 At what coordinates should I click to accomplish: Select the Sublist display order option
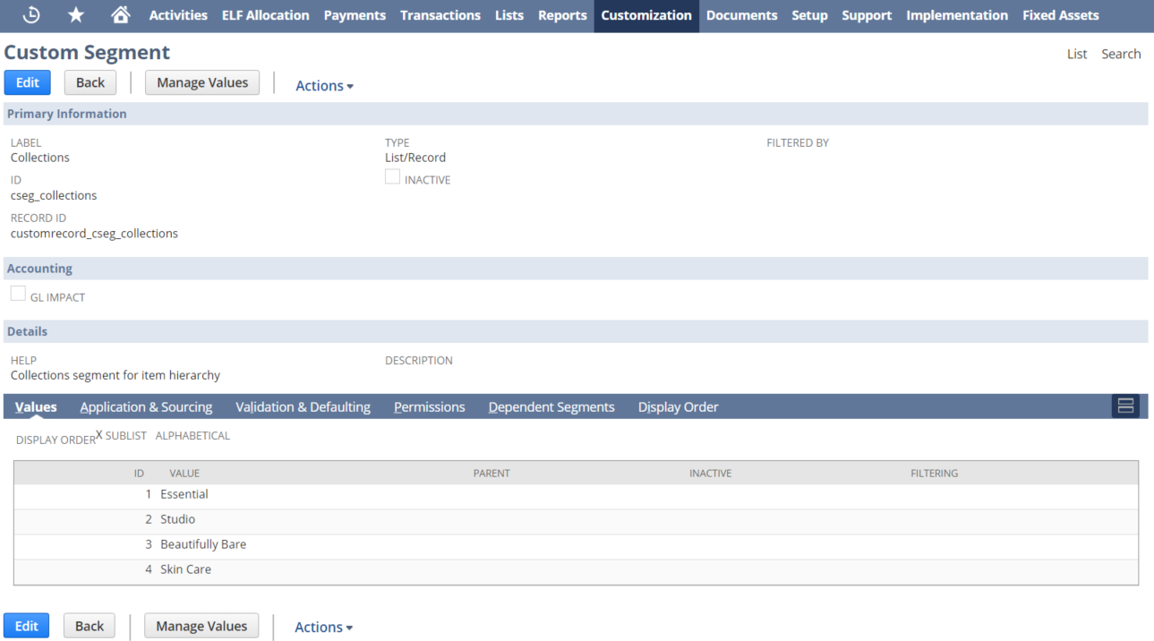point(125,436)
